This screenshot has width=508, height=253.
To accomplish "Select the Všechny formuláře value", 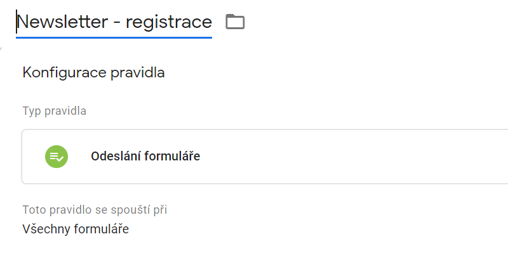I will (x=76, y=229).
